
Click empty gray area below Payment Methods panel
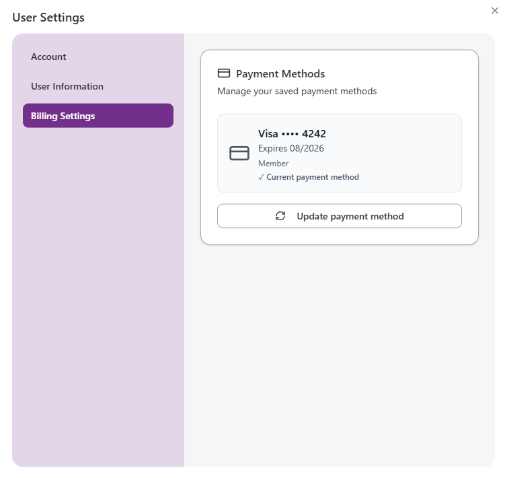[340, 350]
